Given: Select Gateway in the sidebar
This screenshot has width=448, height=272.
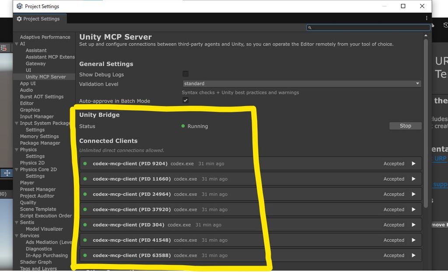Looking at the screenshot, I should pyautogui.click(x=35, y=63).
